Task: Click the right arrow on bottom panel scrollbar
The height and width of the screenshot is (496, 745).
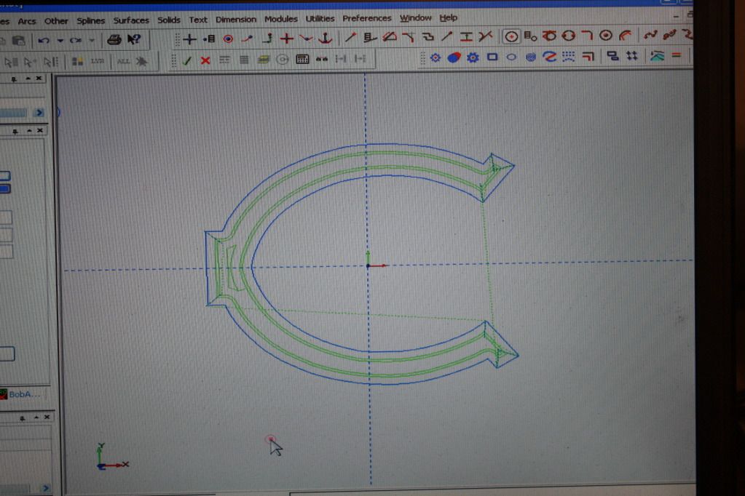Action: [x=46, y=487]
